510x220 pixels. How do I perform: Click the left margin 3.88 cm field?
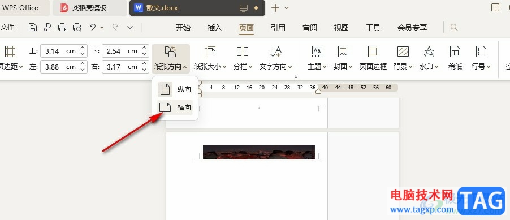[x=59, y=67]
